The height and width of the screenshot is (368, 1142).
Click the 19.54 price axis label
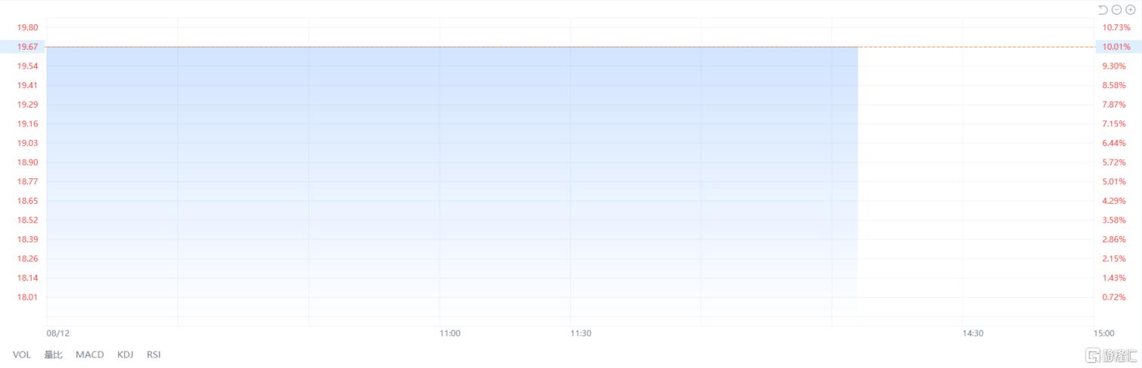click(28, 66)
